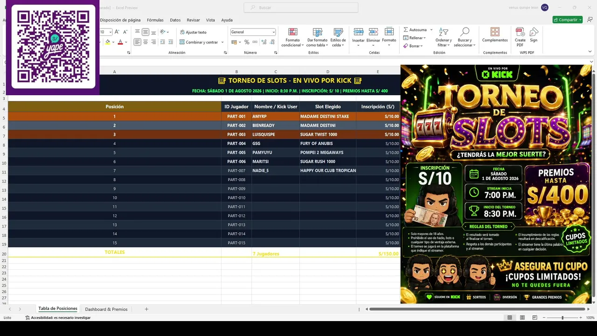Add a new sheet with plus button
597x336 pixels.
coord(146,309)
